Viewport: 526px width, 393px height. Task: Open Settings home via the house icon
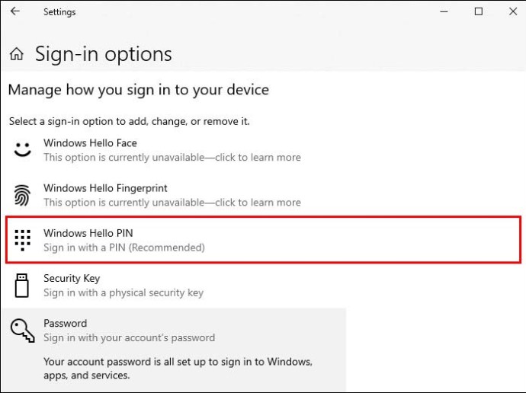[17, 53]
